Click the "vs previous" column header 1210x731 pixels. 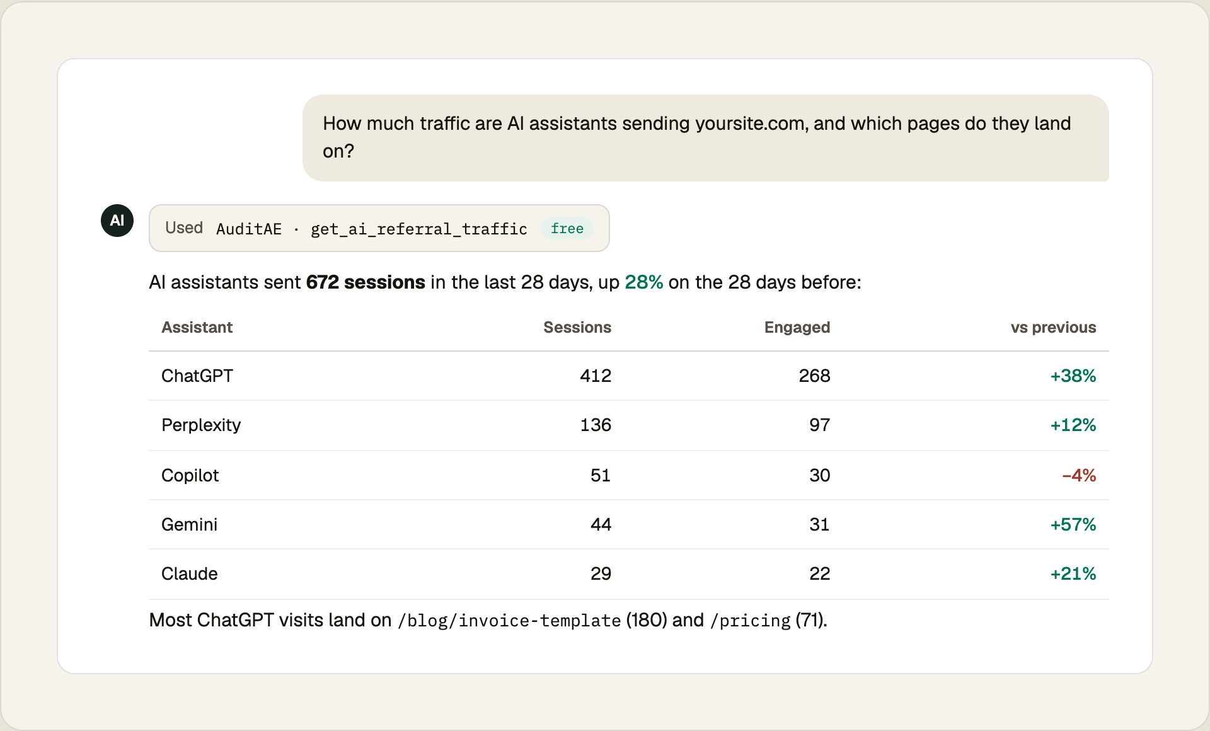[1054, 328]
